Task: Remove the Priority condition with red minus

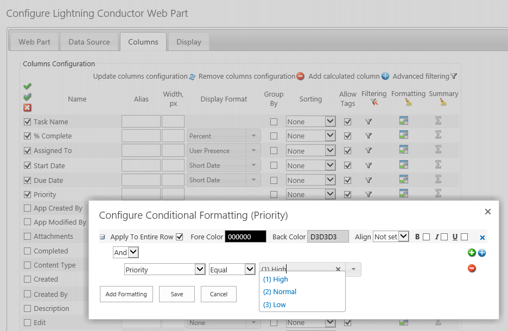Action: coord(472,268)
